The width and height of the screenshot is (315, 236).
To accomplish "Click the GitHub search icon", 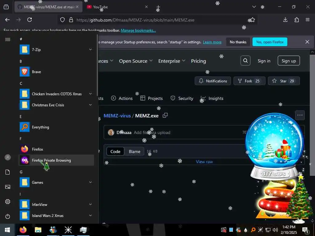I will [245, 61].
